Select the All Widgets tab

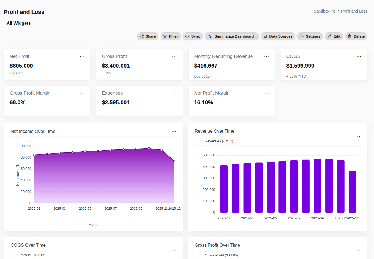pos(19,23)
